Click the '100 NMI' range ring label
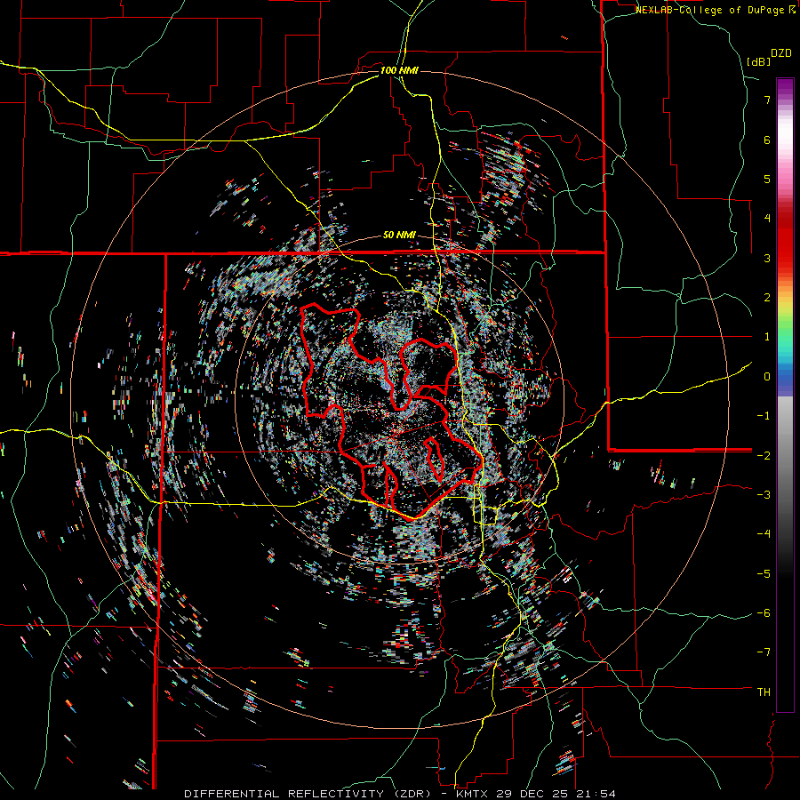Viewport: 800px width, 800px height. point(399,70)
